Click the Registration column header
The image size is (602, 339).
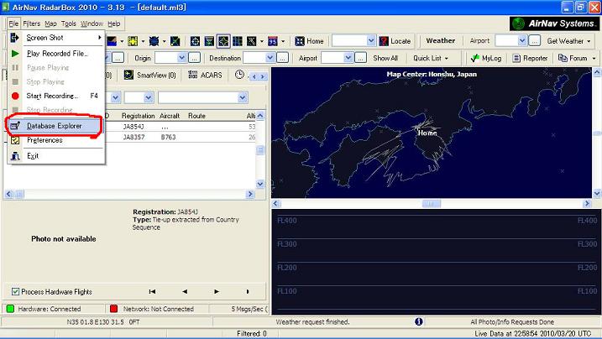coord(138,116)
